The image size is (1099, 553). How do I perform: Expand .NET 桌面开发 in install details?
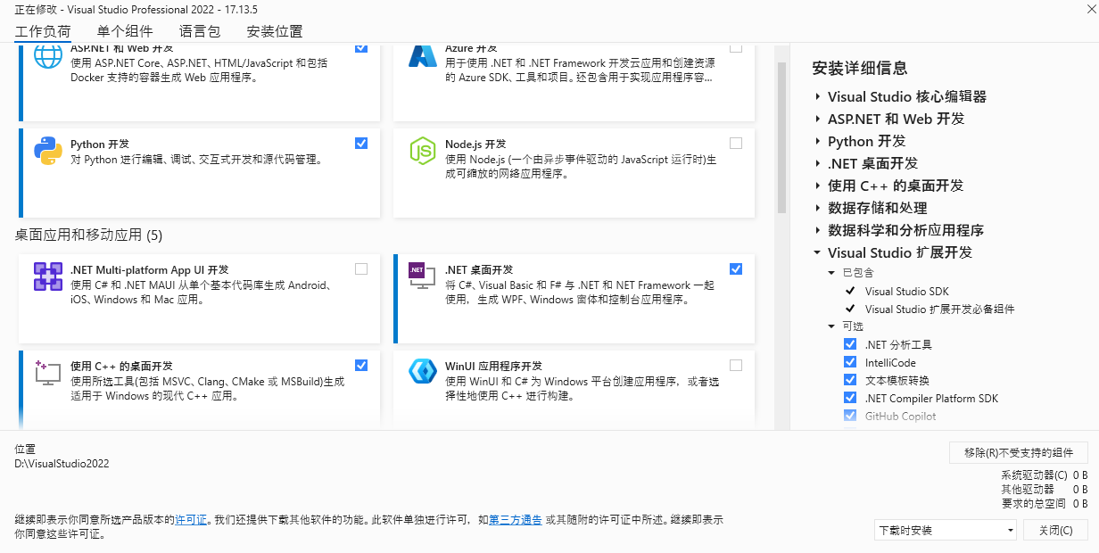point(818,163)
